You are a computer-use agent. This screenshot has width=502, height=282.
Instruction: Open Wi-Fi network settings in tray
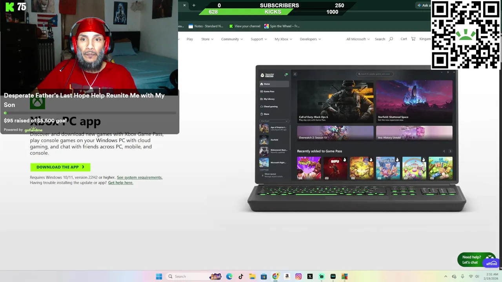click(x=471, y=277)
